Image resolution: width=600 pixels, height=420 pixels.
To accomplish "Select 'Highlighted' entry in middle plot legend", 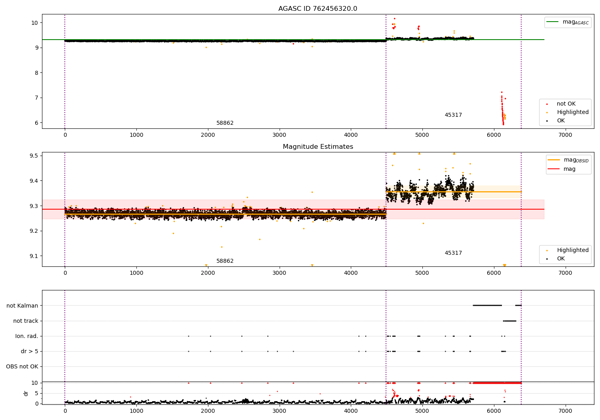I will [572, 250].
